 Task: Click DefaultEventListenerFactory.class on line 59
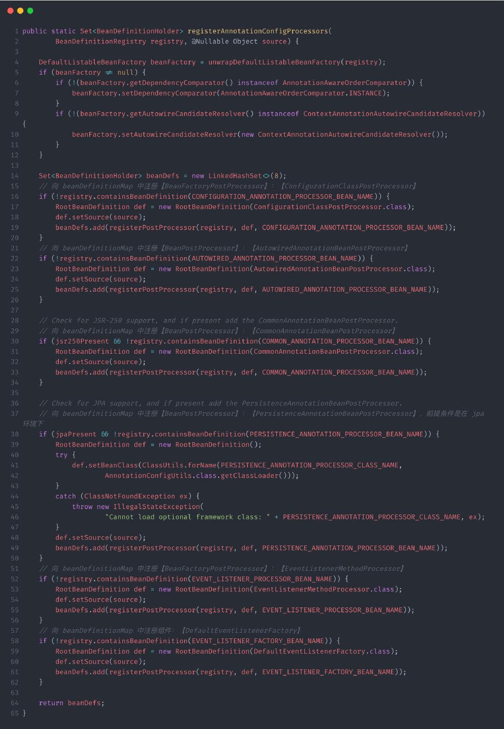[x=322, y=652]
